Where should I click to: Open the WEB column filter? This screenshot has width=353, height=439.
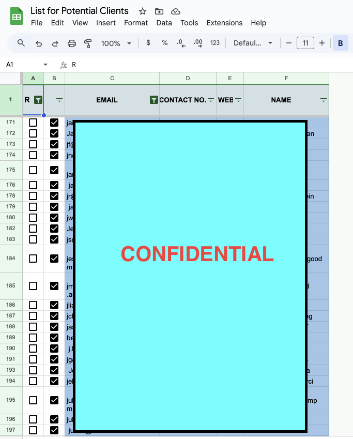pyautogui.click(x=238, y=100)
